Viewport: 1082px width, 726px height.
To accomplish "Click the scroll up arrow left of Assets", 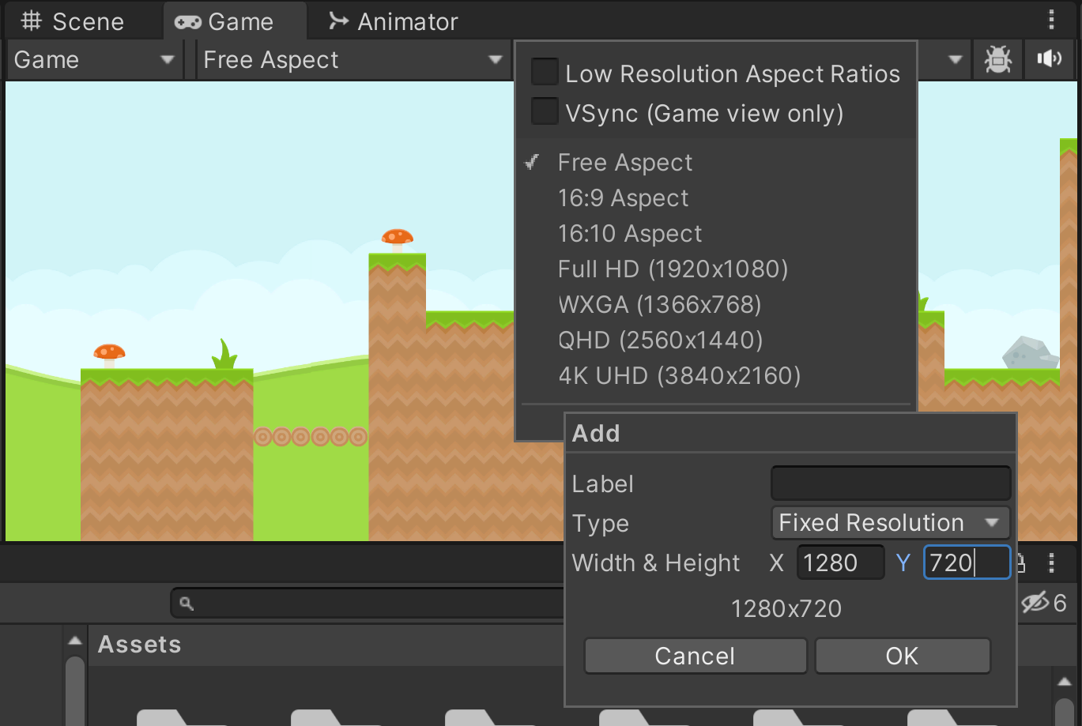I will [x=75, y=641].
